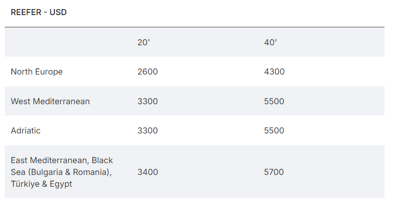The image size is (393, 207).
Task: Click the word USD in the title
Action: (58, 12)
